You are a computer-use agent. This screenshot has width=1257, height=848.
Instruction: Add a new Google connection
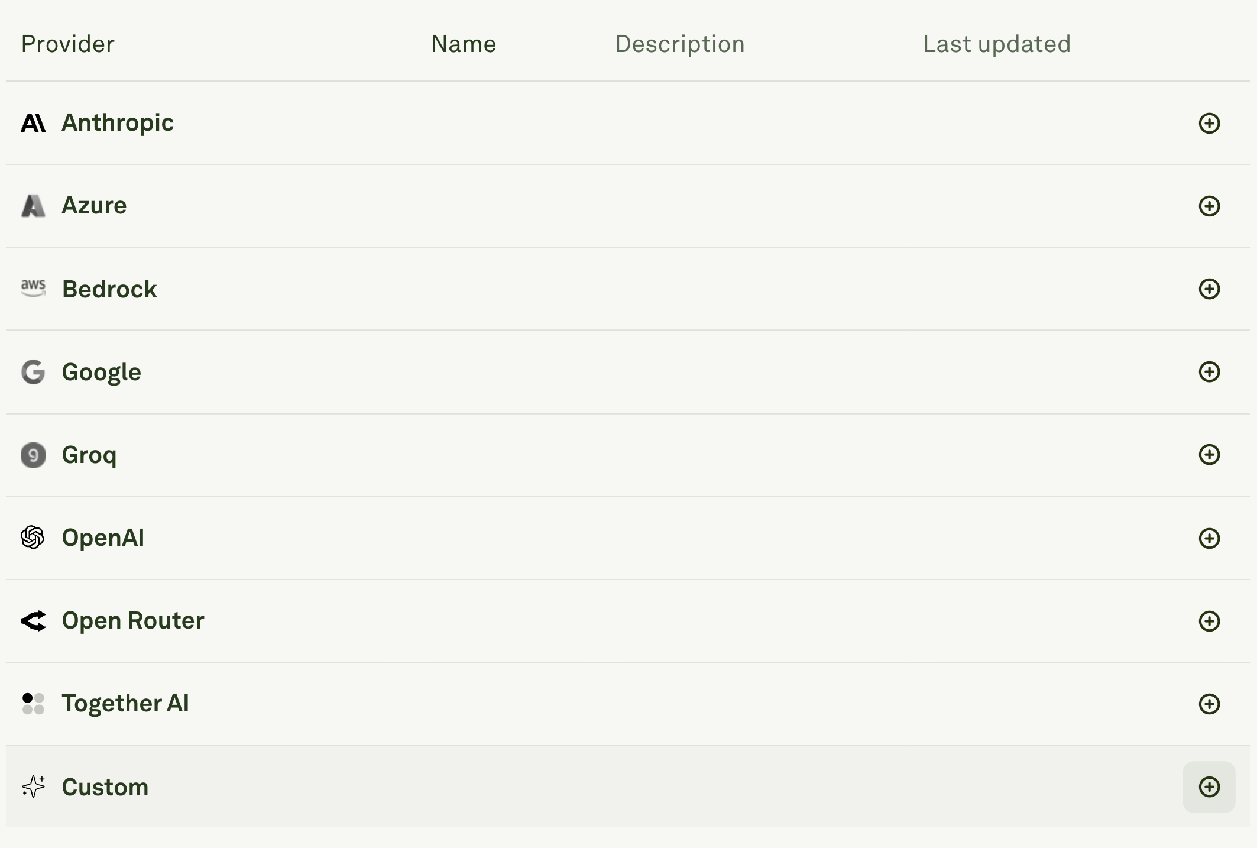(1210, 372)
